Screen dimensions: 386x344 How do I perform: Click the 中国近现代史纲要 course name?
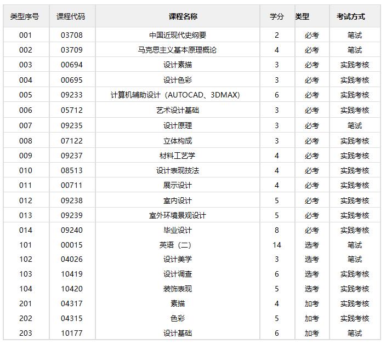[x=178, y=35]
